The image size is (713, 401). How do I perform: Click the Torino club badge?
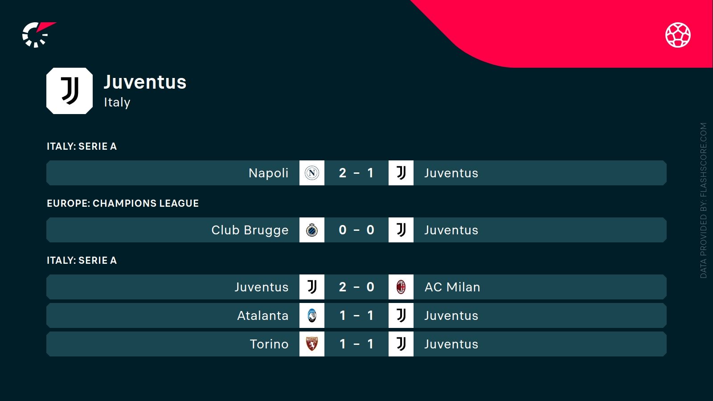[312, 344]
